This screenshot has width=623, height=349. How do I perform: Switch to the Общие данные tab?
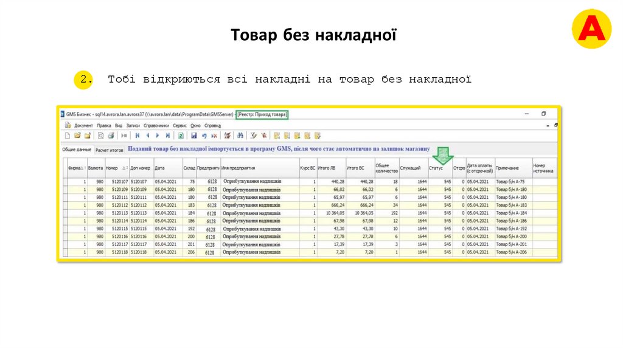click(77, 150)
